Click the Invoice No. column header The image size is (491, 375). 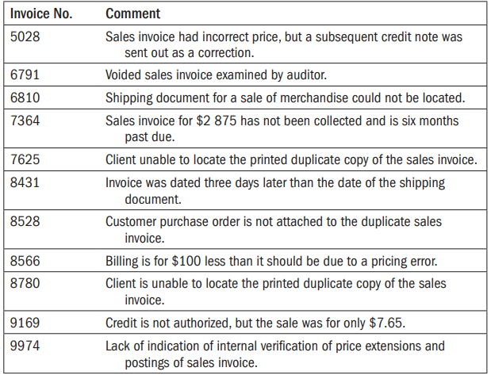tap(41, 14)
